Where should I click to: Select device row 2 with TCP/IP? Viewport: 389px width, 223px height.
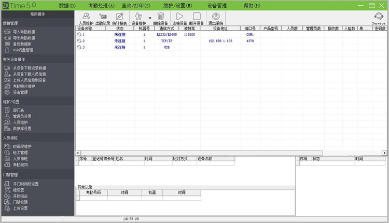coord(231,41)
